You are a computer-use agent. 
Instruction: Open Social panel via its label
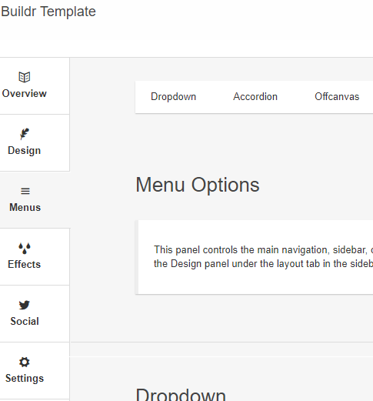click(25, 321)
